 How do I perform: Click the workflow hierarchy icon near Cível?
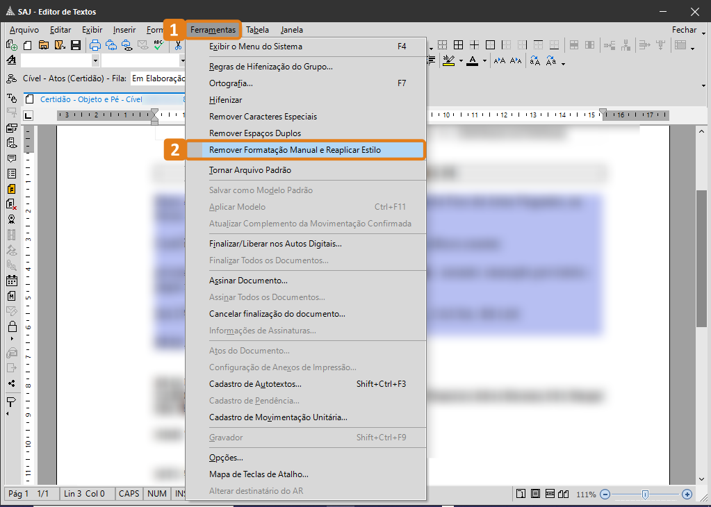pos(11,79)
